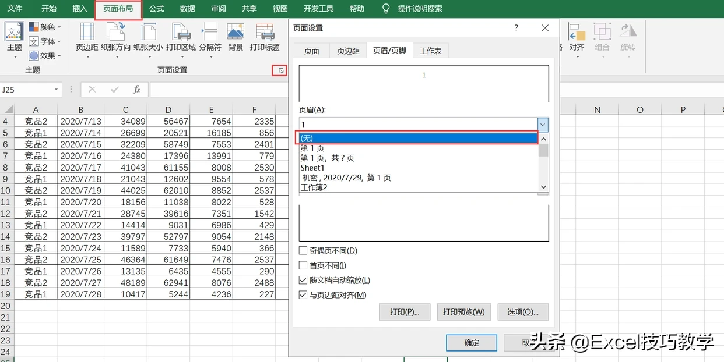The image size is (724, 362).
Task: Click cell with date 2020/7/13
Action: [x=80, y=121]
